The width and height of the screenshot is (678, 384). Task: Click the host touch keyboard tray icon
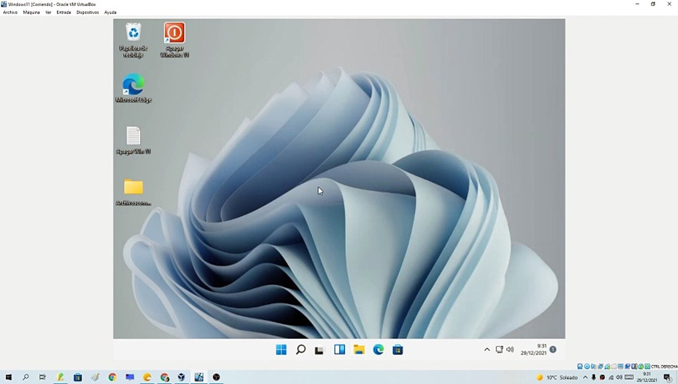(629, 377)
